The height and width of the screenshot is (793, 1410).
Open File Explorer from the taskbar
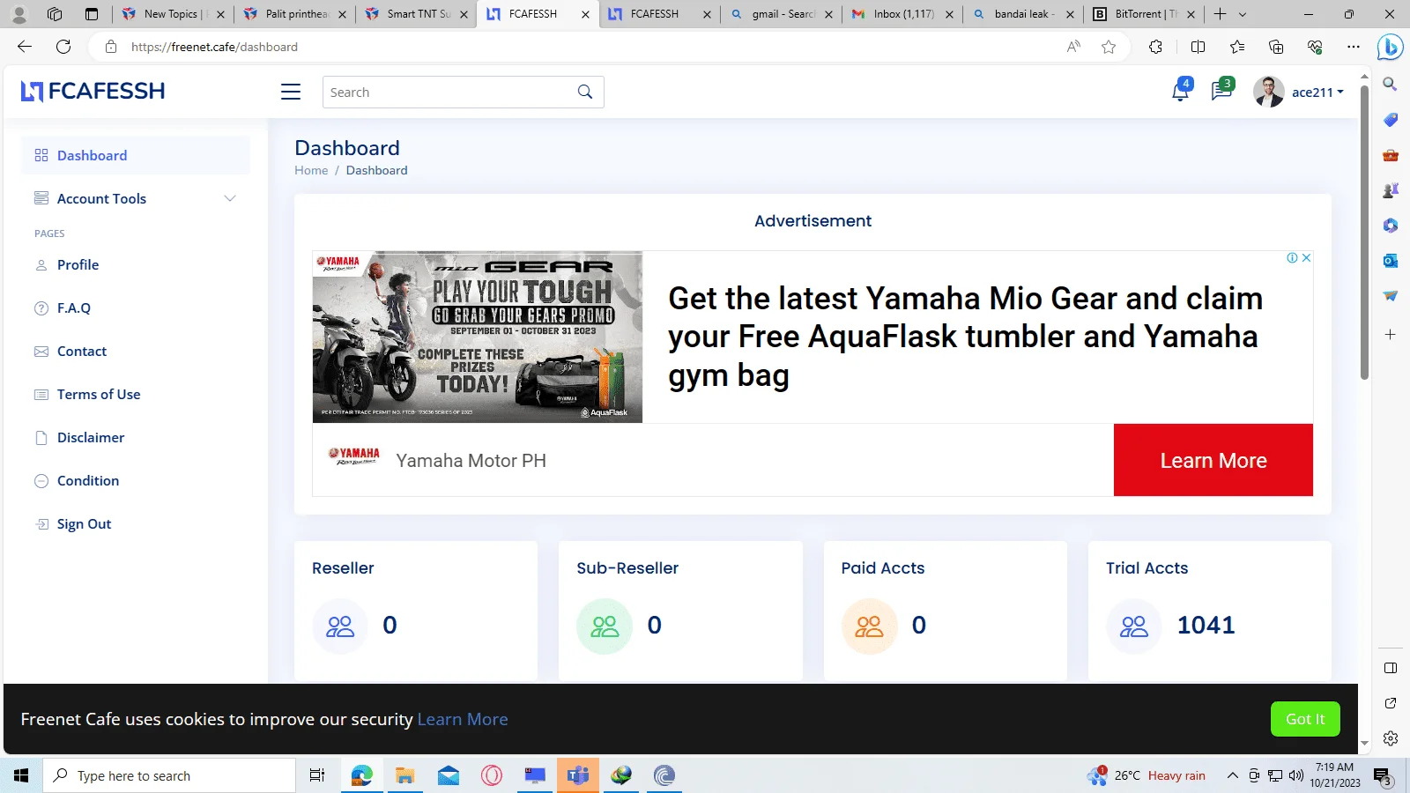tap(404, 775)
